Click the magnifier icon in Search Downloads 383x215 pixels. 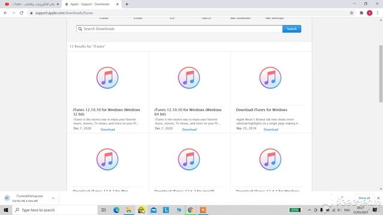tap(80, 29)
